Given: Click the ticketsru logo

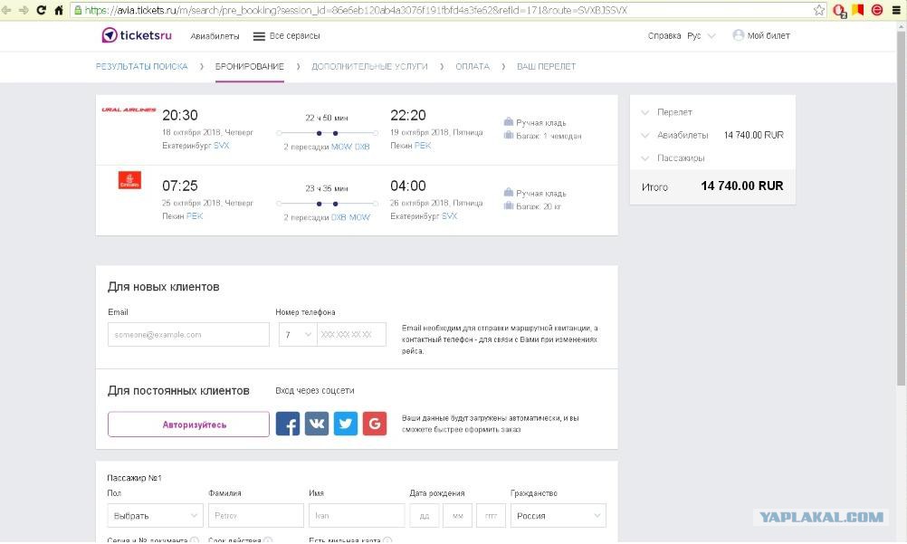Looking at the screenshot, I should point(137,35).
